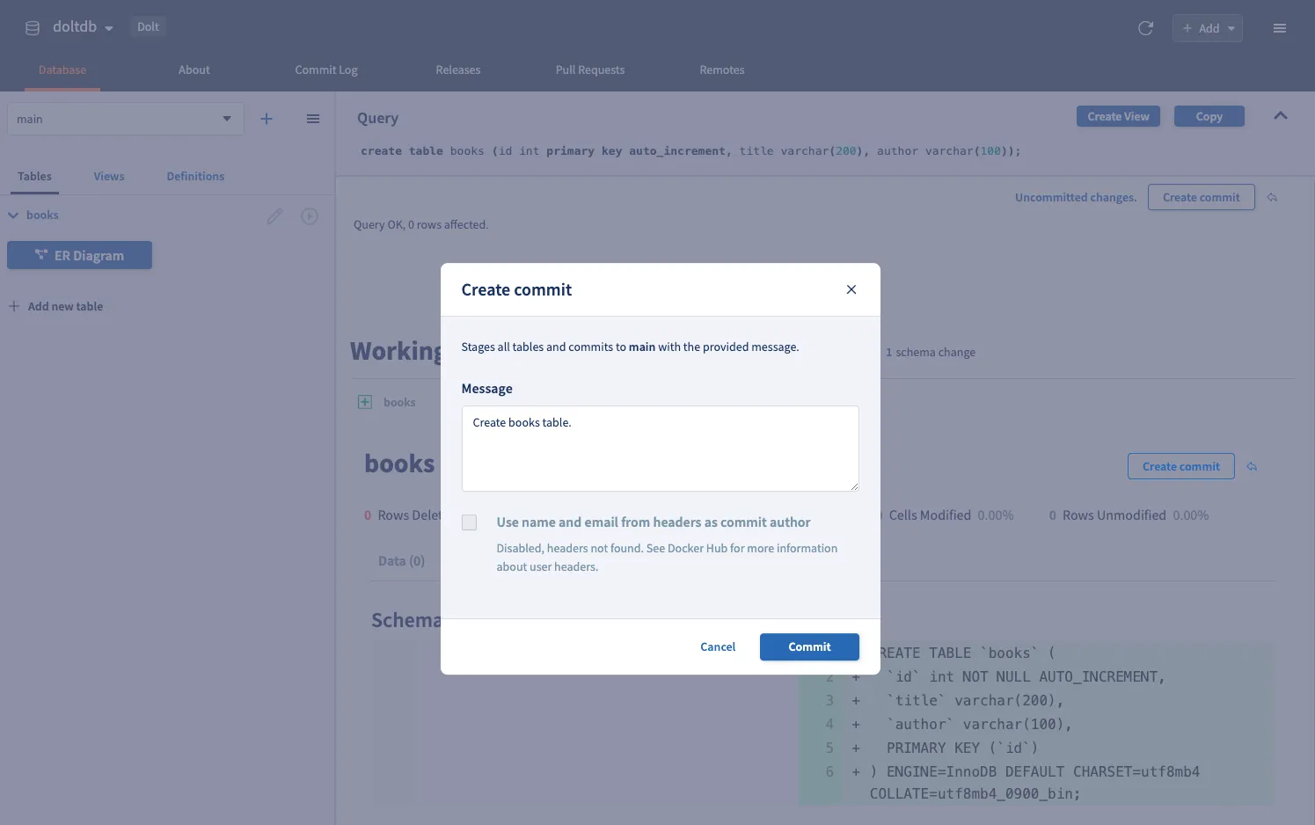Collapse the books table entry
This screenshot has width=1315, height=825.
tap(12, 215)
